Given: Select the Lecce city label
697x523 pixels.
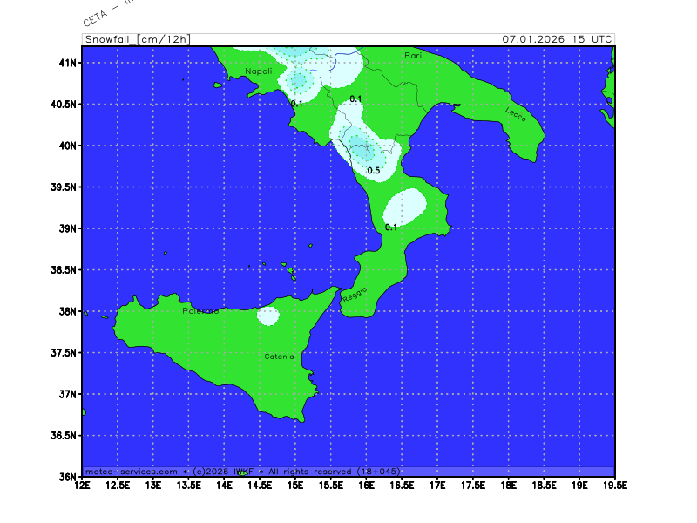Looking at the screenshot, I should [x=516, y=112].
